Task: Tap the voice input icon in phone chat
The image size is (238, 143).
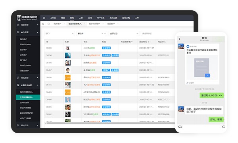Action: 180,127
